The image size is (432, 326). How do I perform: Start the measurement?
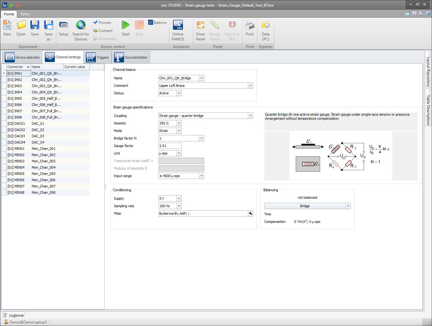pos(126,29)
